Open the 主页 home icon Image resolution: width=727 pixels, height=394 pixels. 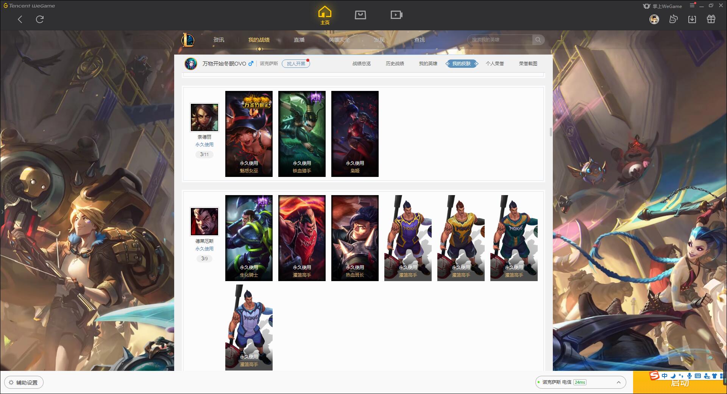pos(325,16)
